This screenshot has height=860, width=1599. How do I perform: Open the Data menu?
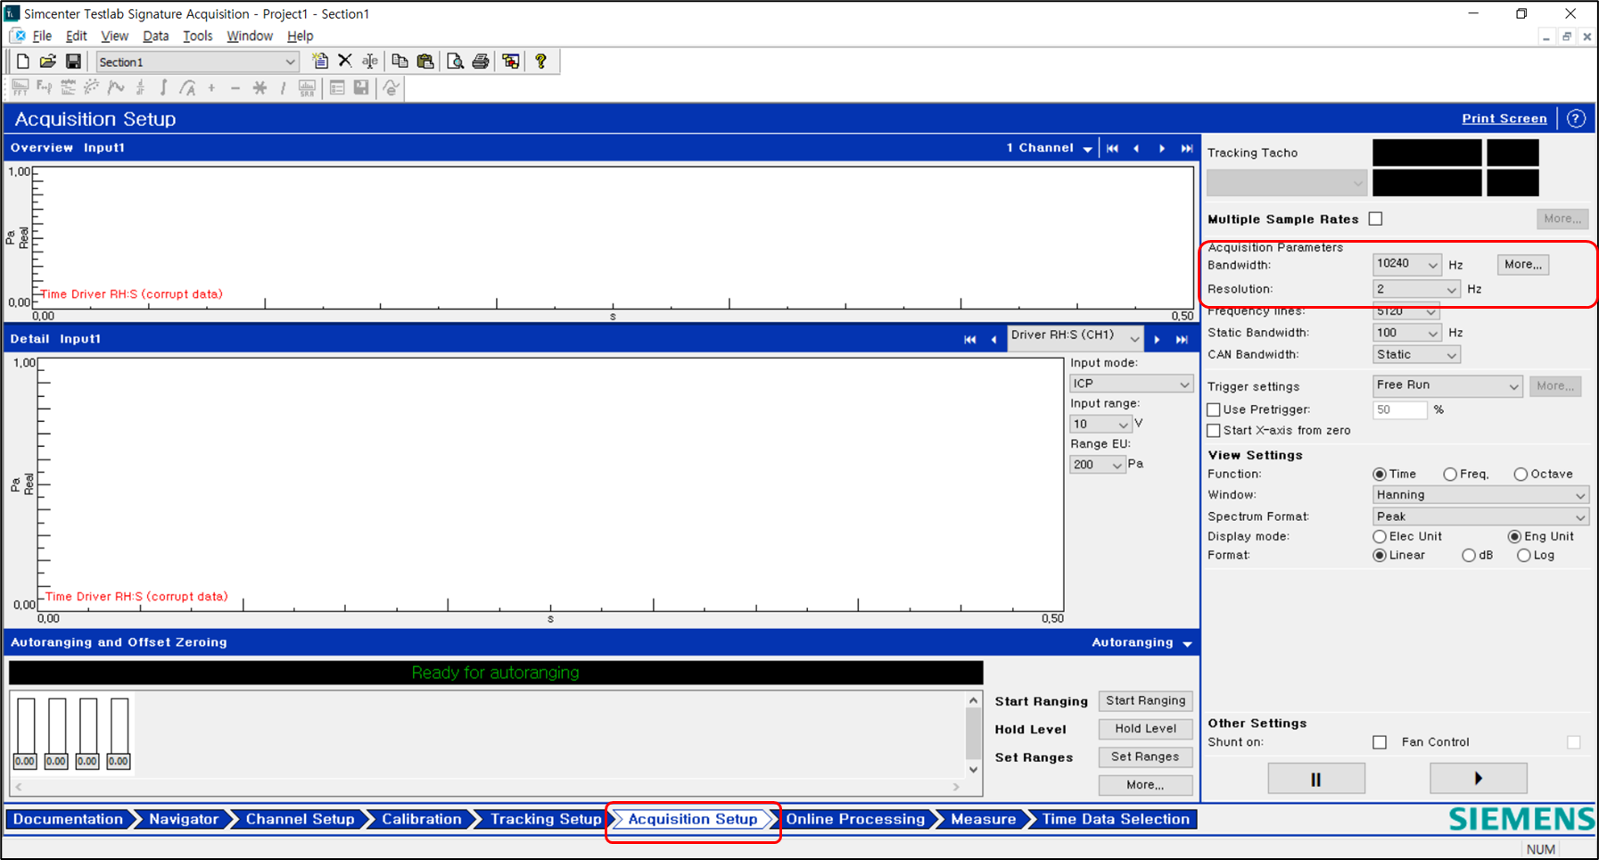pyautogui.click(x=155, y=36)
